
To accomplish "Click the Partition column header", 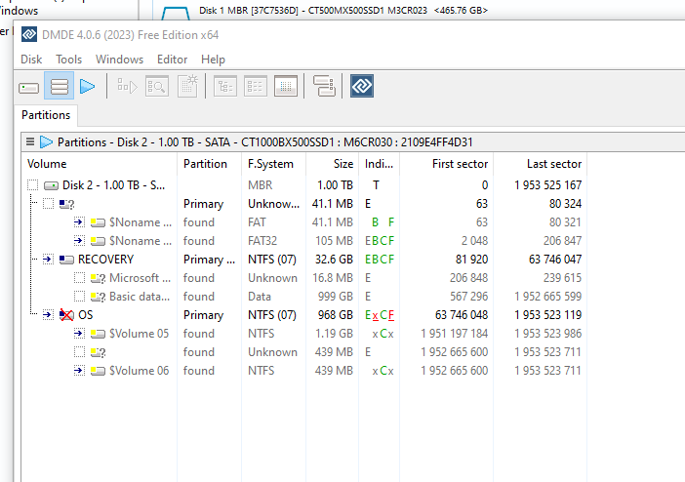I will tap(209, 164).
